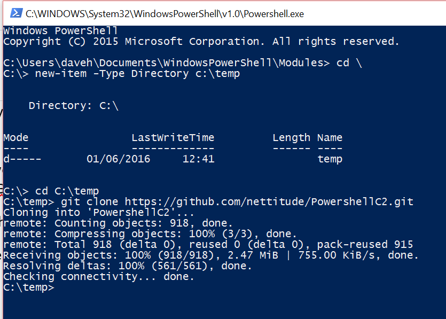Image resolution: width=446 pixels, height=319 pixels.
Task: Click the Checking connectivity done line
Action: pyautogui.click(x=99, y=277)
